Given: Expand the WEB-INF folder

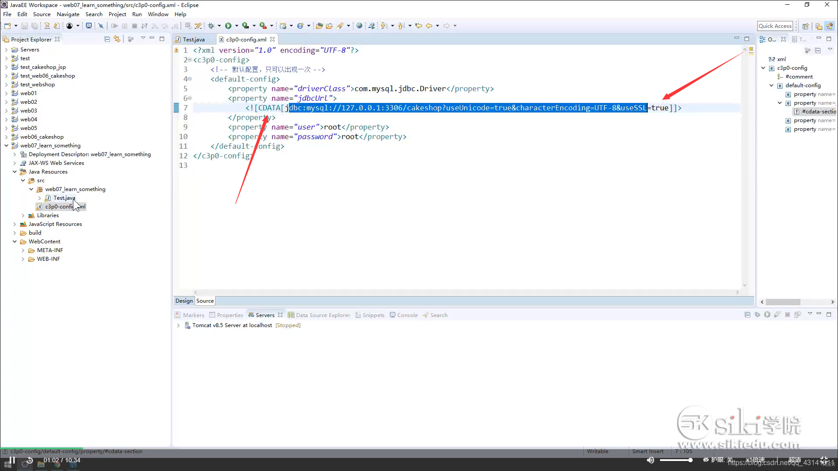Looking at the screenshot, I should point(23,259).
